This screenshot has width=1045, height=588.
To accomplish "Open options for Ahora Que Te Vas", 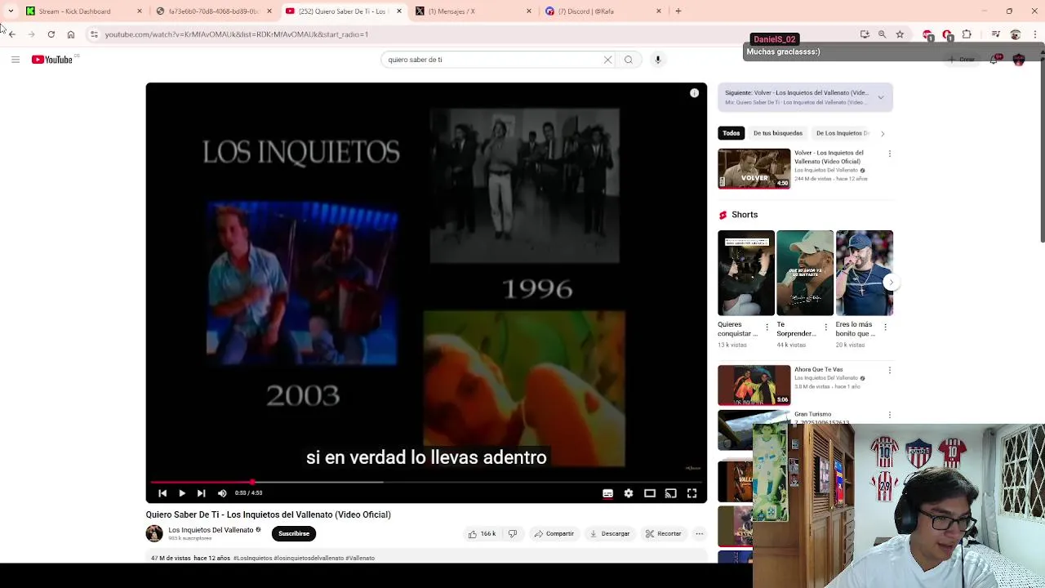I will click(x=889, y=371).
